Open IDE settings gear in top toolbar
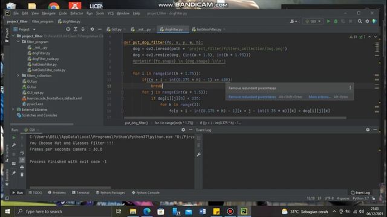387x217 pixels. [367, 22]
